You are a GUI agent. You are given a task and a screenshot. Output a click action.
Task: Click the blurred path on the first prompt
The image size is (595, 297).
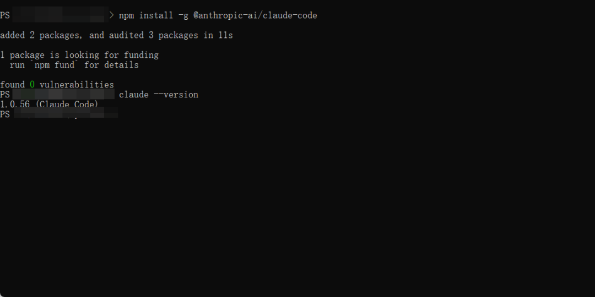[60, 14]
